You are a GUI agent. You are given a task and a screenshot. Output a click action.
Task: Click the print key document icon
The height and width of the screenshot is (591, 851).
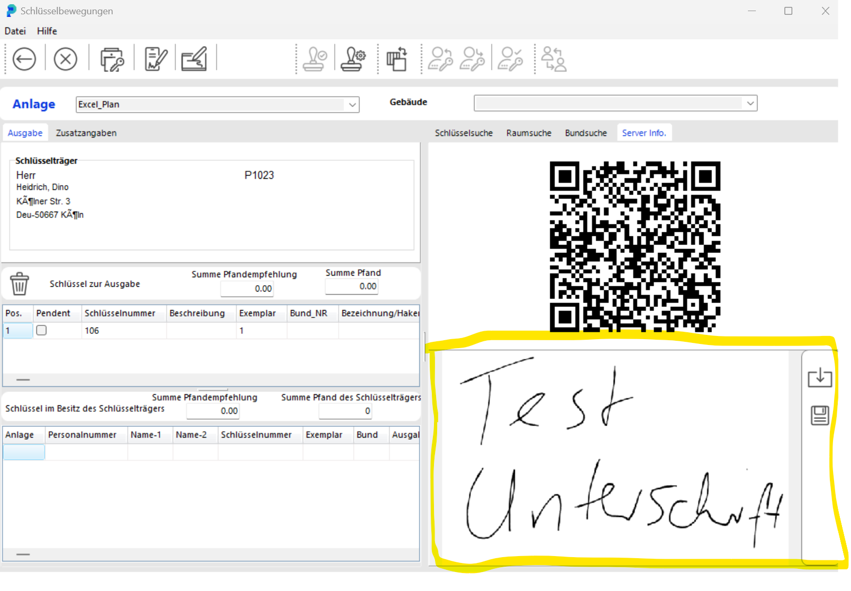(112, 59)
